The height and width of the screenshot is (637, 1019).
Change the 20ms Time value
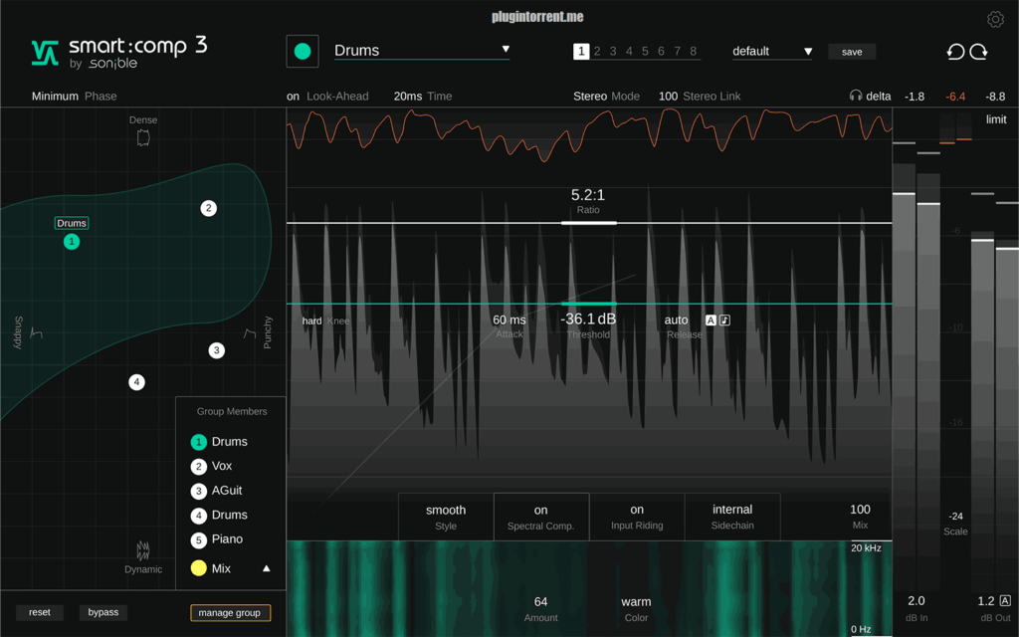tap(407, 97)
